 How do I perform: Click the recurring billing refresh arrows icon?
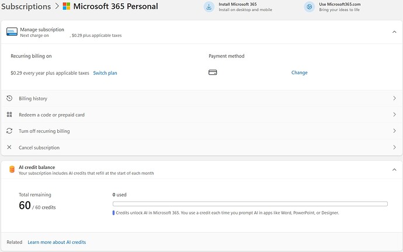(x=9, y=131)
